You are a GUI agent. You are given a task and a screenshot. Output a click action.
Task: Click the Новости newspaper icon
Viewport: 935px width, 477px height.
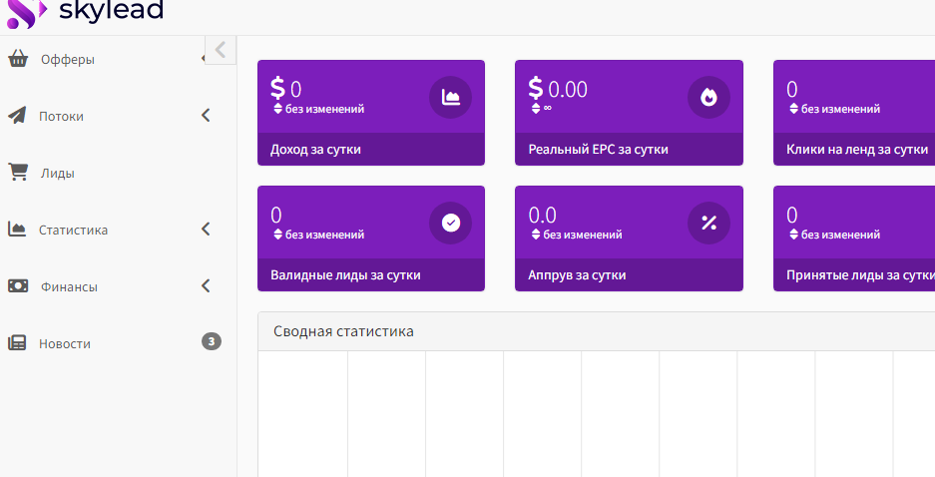17,343
